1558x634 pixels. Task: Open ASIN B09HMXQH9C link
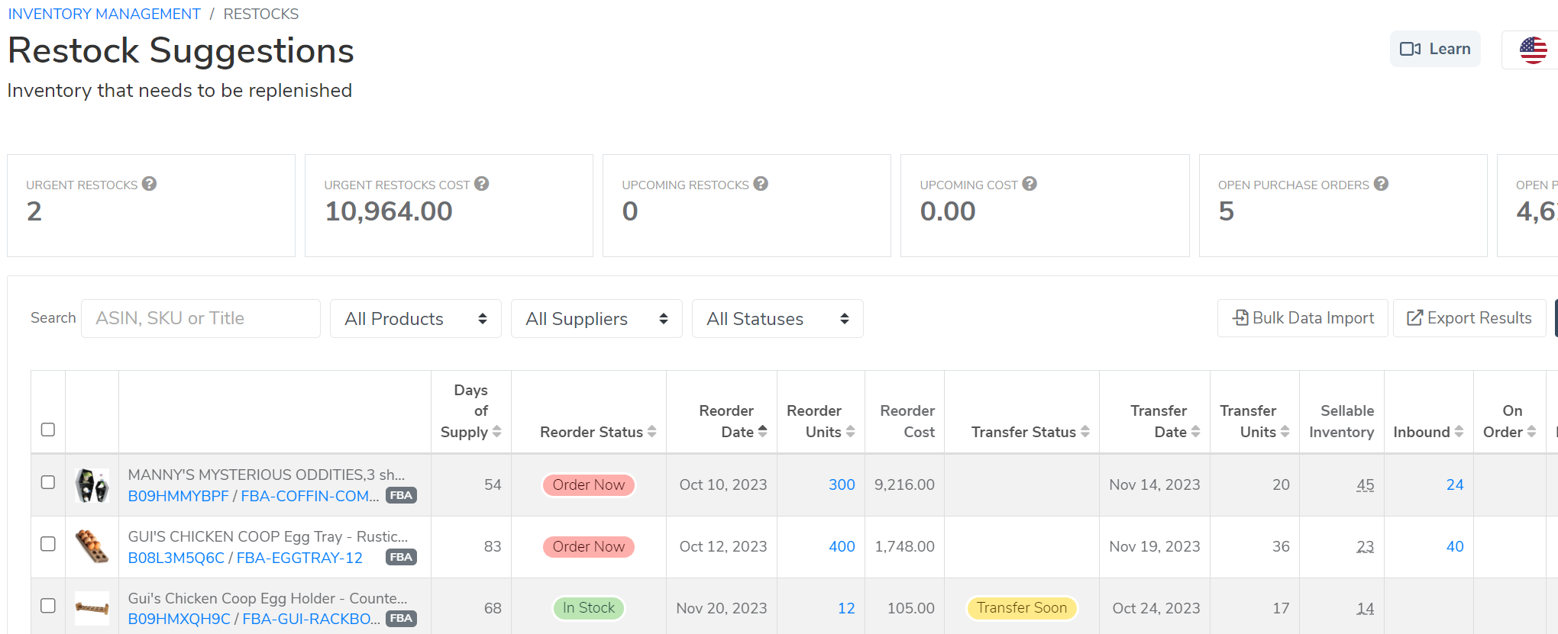click(179, 619)
